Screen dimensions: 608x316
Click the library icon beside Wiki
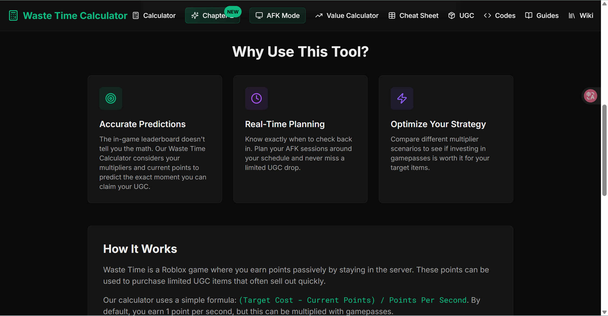[571, 15]
